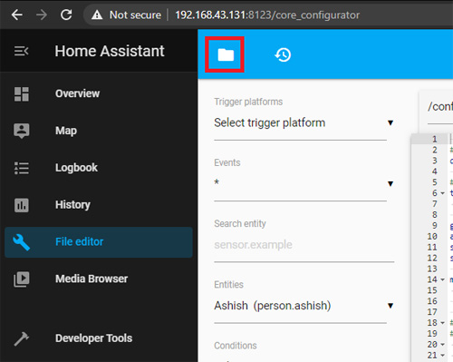Click the Map sidebar icon

click(22, 131)
